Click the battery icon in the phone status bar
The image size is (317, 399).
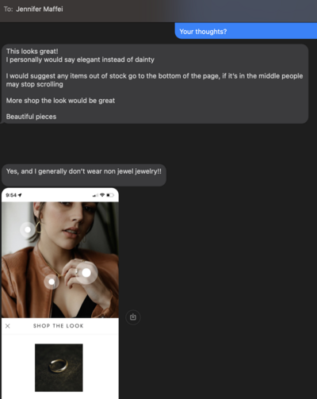point(110,195)
